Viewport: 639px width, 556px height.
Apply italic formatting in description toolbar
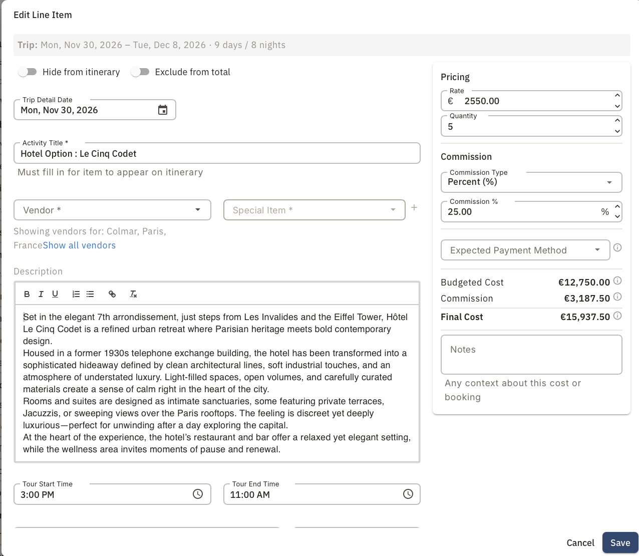[x=41, y=294]
